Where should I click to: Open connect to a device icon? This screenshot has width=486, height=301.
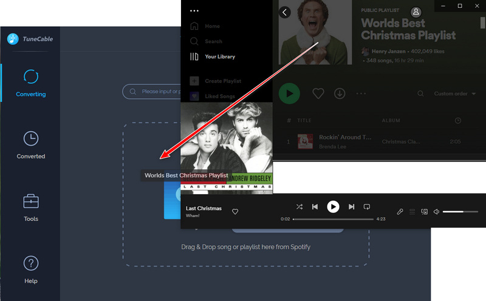coord(424,212)
